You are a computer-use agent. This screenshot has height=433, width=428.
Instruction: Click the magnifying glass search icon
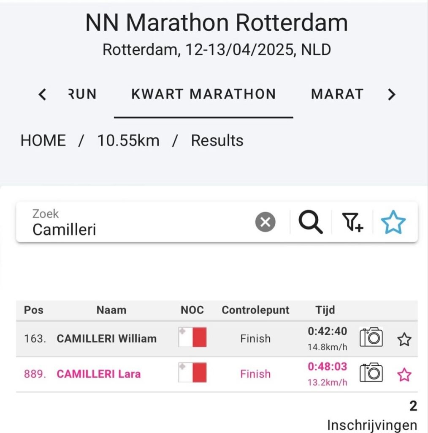[x=311, y=222]
